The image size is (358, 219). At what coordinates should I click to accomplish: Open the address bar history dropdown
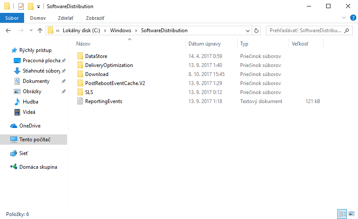247,31
